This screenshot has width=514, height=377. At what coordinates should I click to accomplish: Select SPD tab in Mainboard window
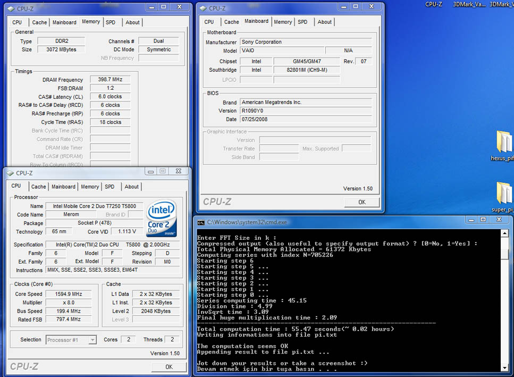pos(302,22)
